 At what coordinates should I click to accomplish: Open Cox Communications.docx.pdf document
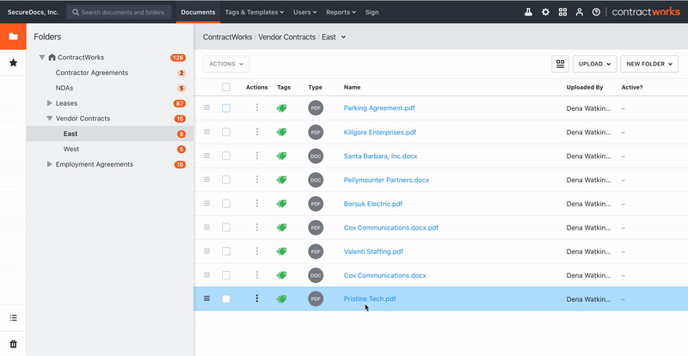pyautogui.click(x=391, y=227)
